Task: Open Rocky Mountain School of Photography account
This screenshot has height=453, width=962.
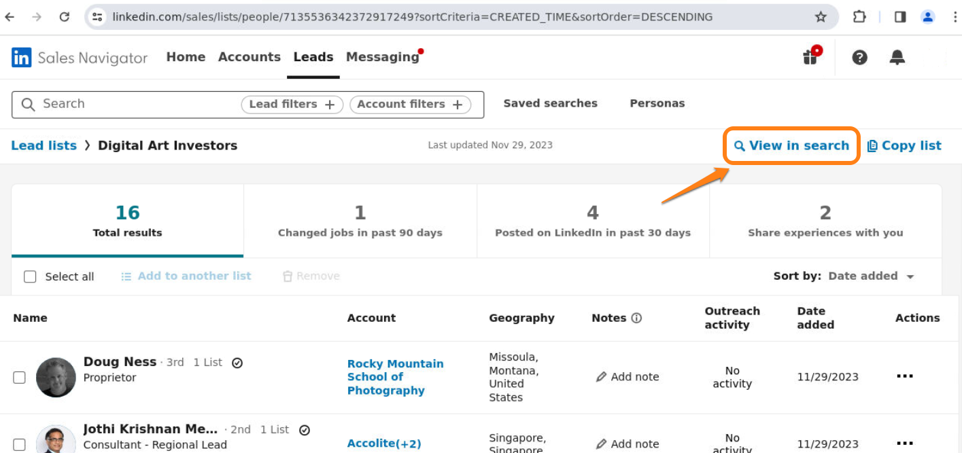Action: (395, 377)
